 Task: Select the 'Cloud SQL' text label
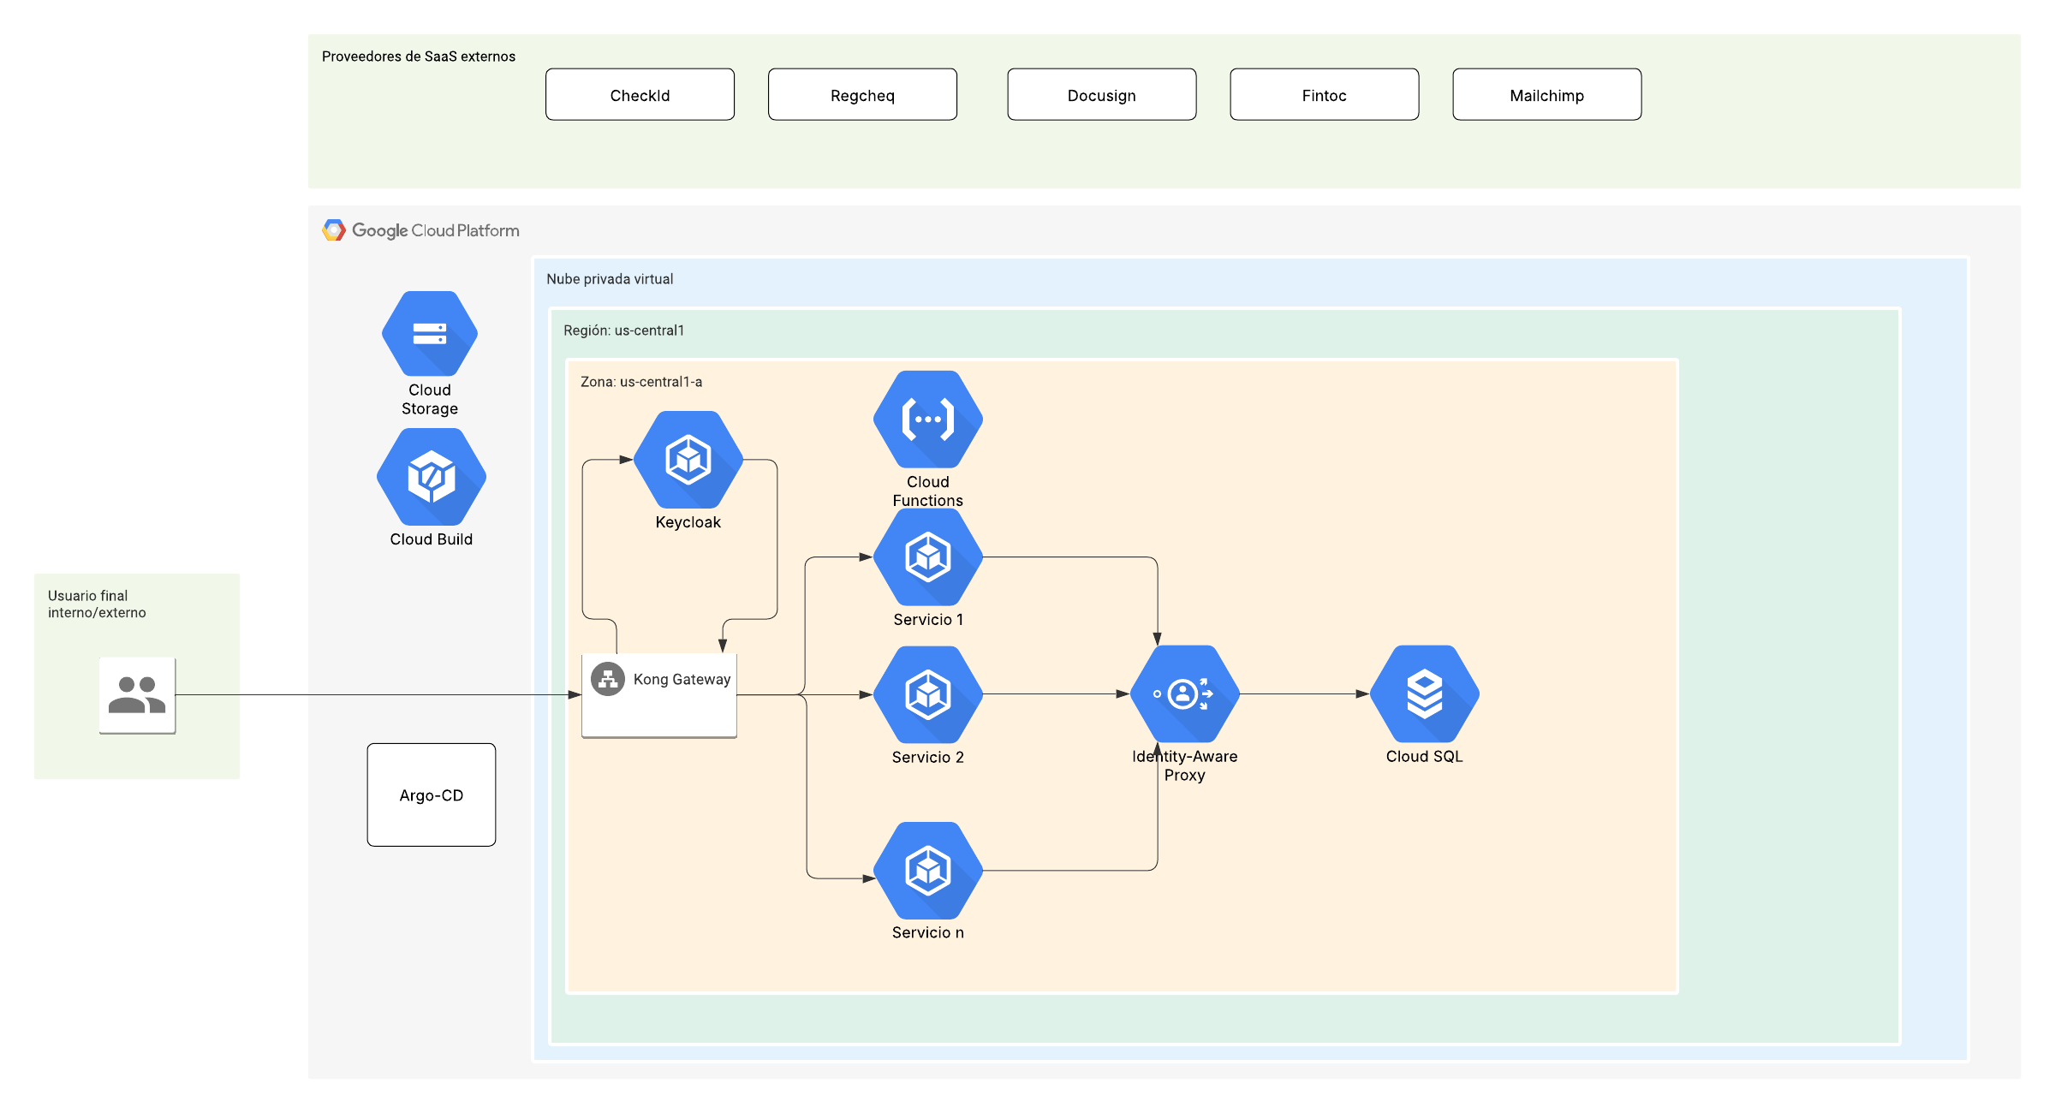click(1425, 757)
